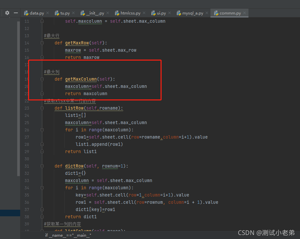Select the htmlcss.py tab
This screenshot has height=239, width=300.
pos(131,13)
